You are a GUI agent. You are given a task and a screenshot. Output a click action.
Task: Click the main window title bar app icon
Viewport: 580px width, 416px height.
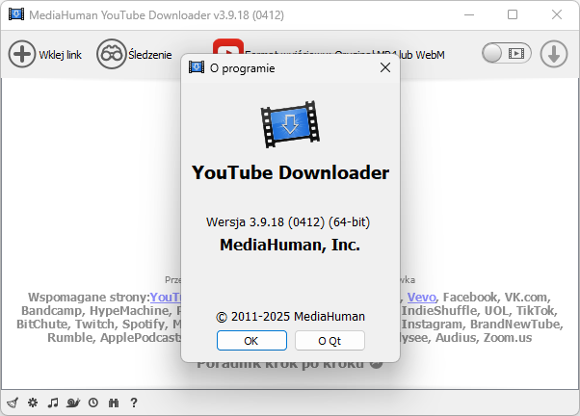tap(16, 14)
